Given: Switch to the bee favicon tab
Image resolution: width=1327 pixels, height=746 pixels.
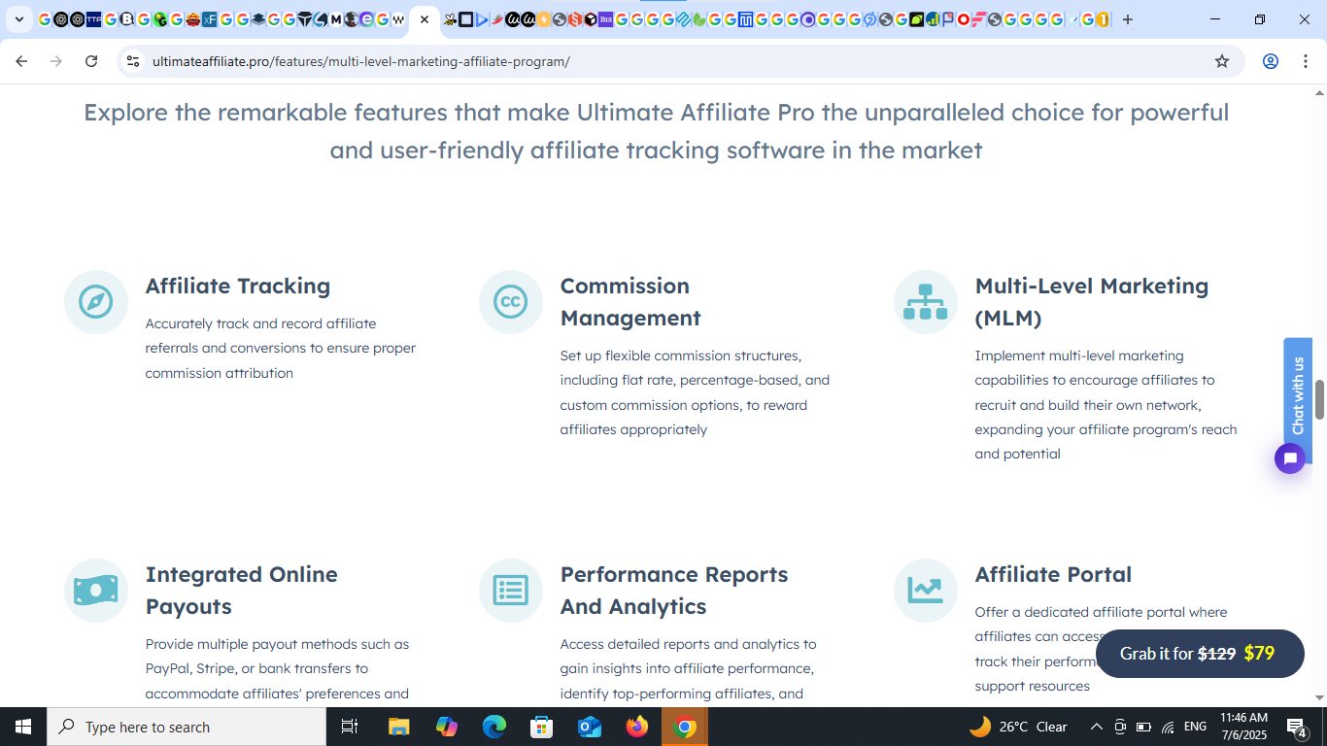Looking at the screenshot, I should 450,19.
